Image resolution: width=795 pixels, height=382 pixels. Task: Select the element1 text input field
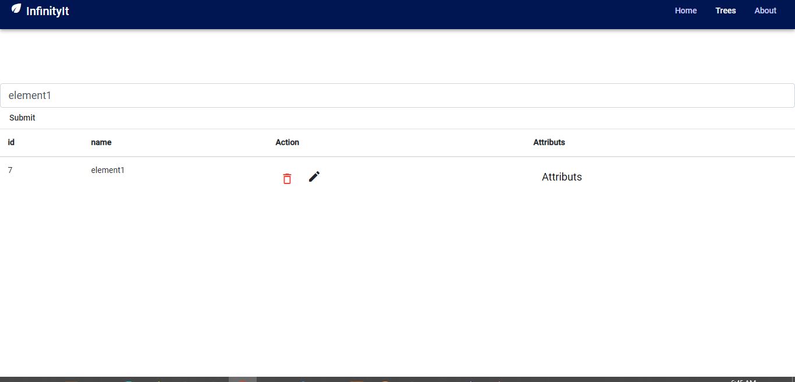[x=397, y=95]
